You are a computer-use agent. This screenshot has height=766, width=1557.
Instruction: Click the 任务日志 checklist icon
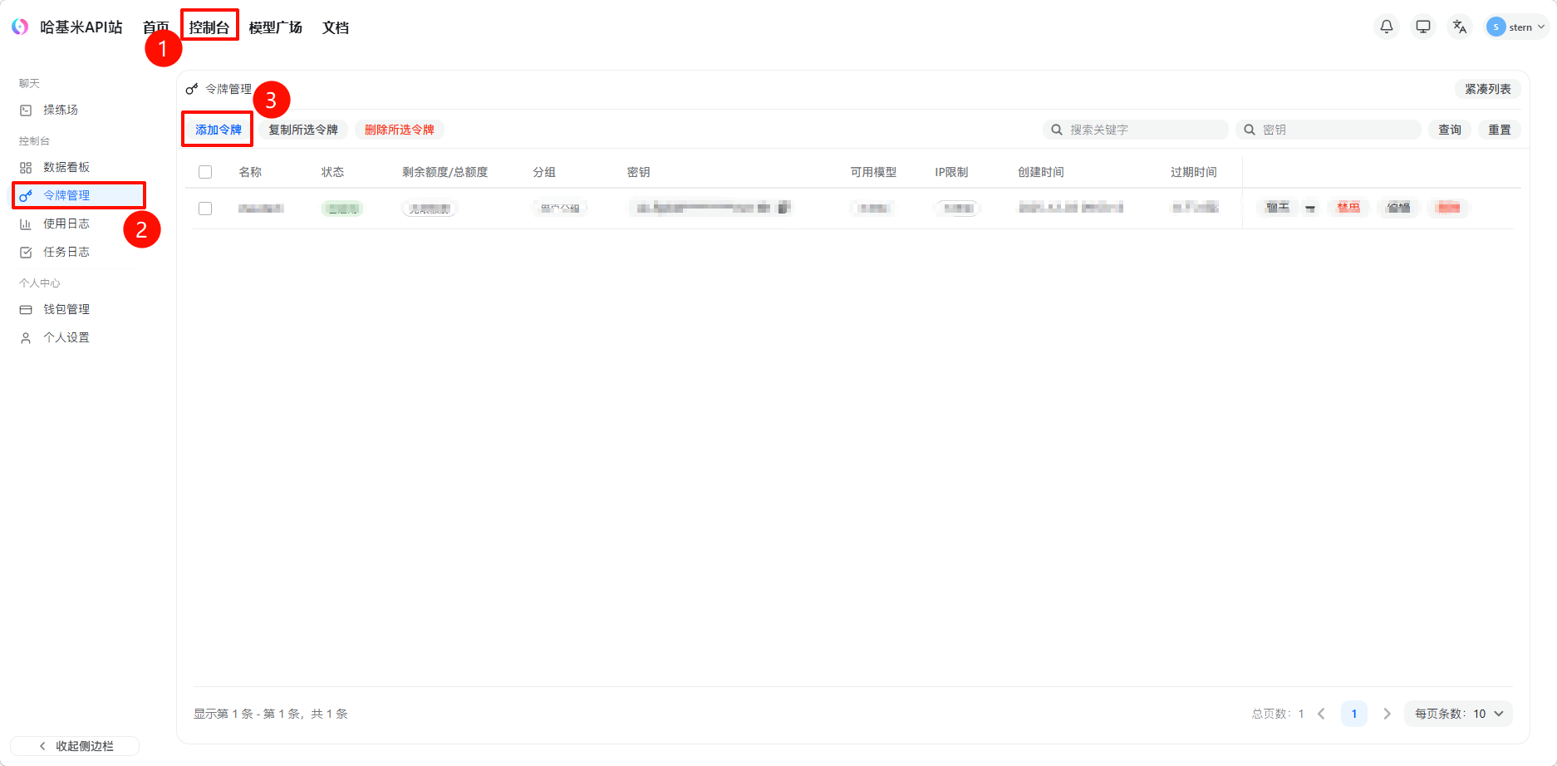point(26,252)
